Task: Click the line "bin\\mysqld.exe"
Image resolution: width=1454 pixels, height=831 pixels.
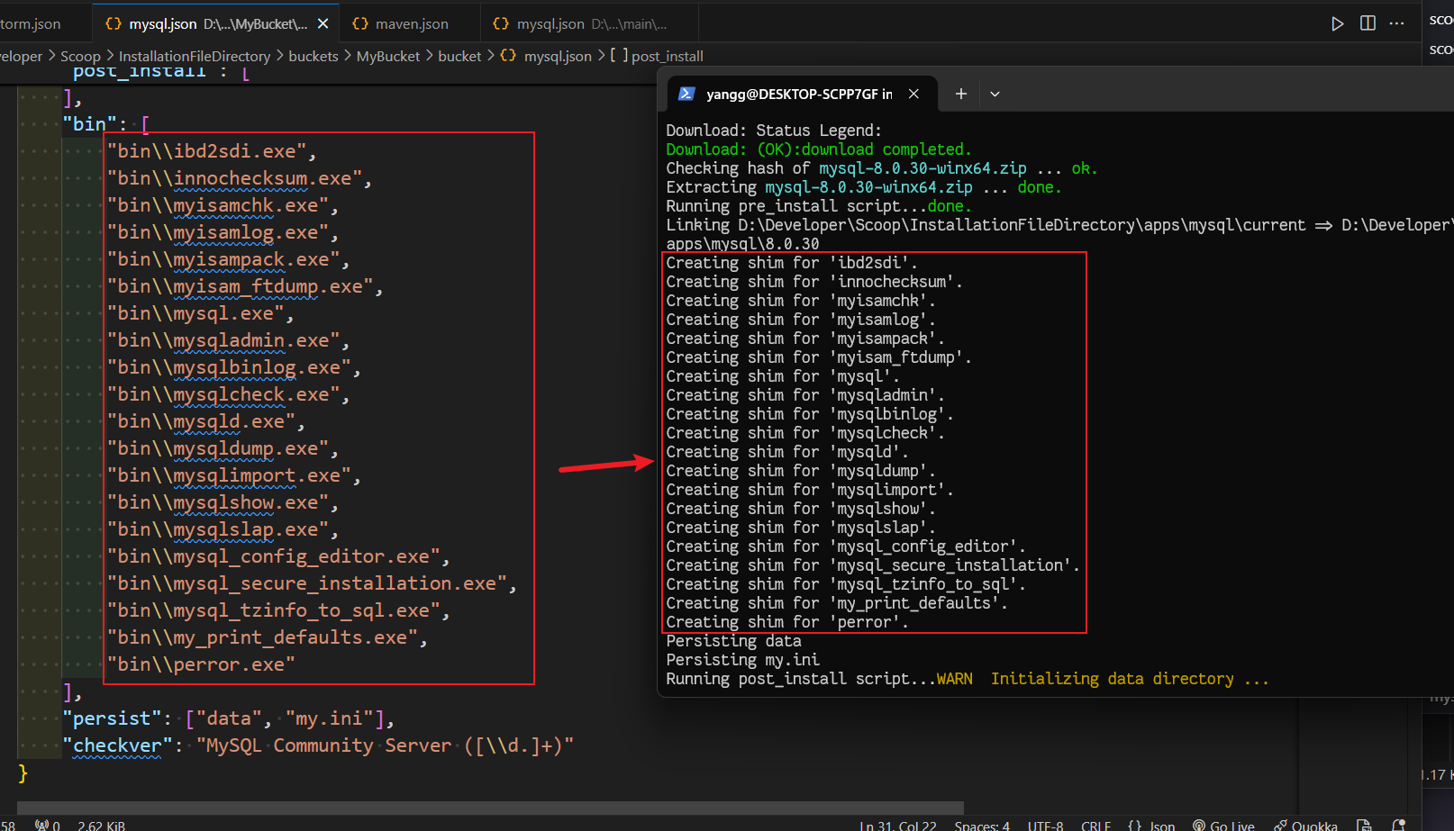Action: tap(206, 421)
